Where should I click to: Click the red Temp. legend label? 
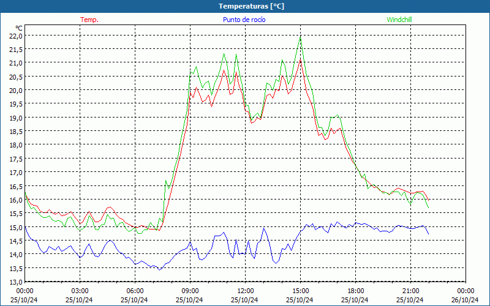coord(89,20)
